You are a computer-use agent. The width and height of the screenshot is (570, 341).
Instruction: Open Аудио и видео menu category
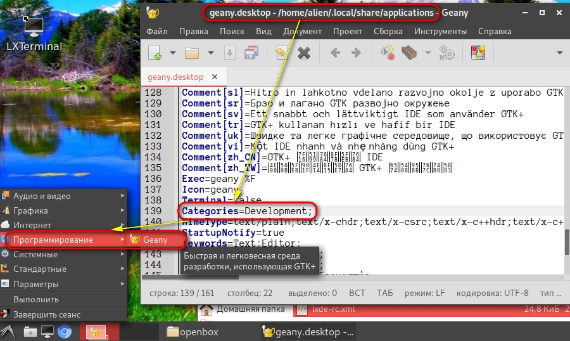[63, 196]
